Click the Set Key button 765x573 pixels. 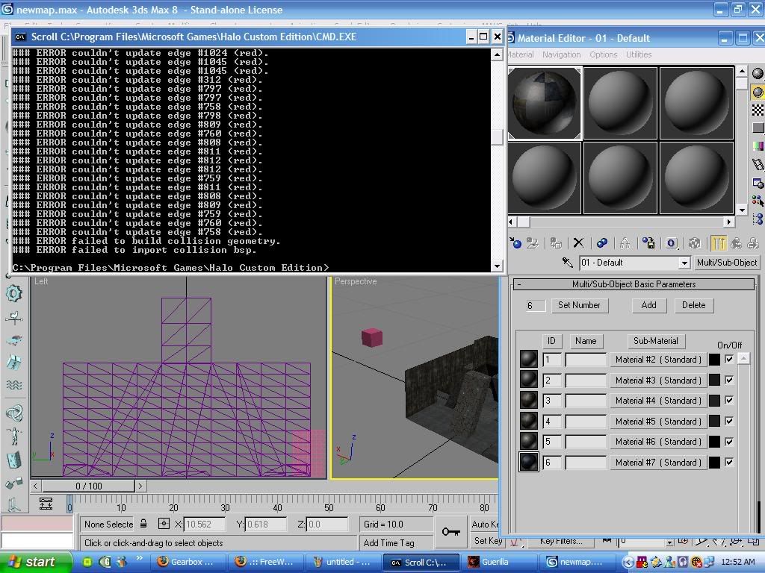coord(487,540)
